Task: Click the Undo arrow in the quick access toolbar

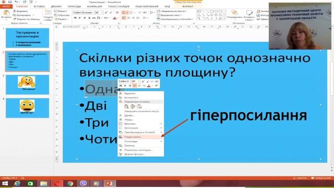Action: point(16,2)
